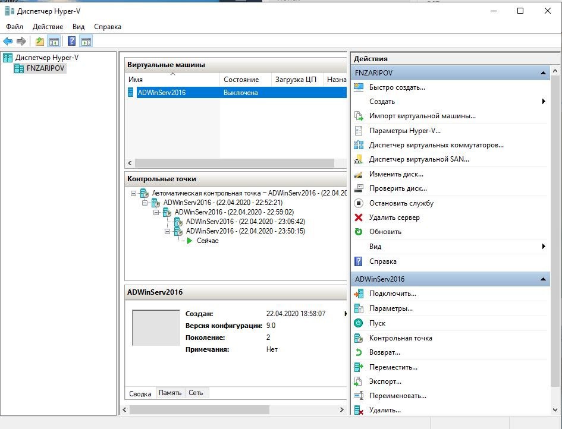Collapse the 22:59:02 checkpoint node
The width and height of the screenshot is (562, 429).
(x=156, y=212)
